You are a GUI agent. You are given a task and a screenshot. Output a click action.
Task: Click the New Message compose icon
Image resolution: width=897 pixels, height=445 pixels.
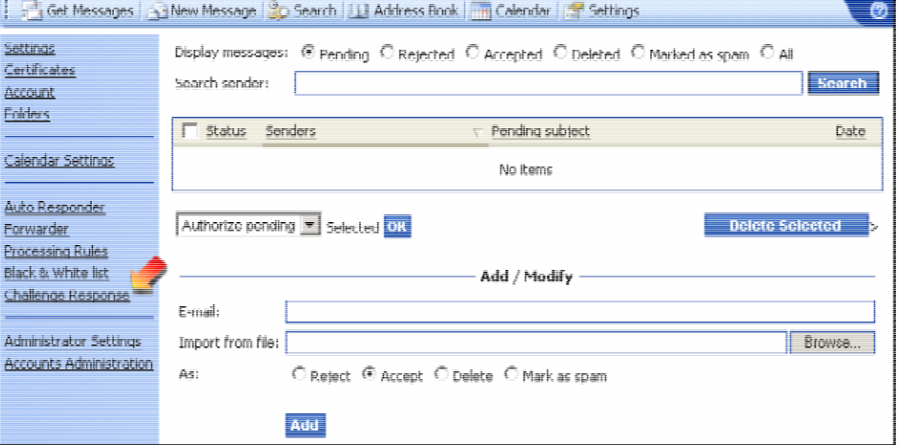(157, 11)
